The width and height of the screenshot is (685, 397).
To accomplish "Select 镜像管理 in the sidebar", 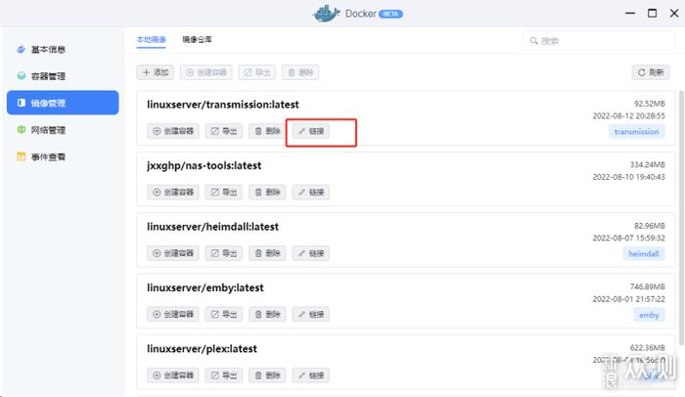I will pyautogui.click(x=63, y=103).
